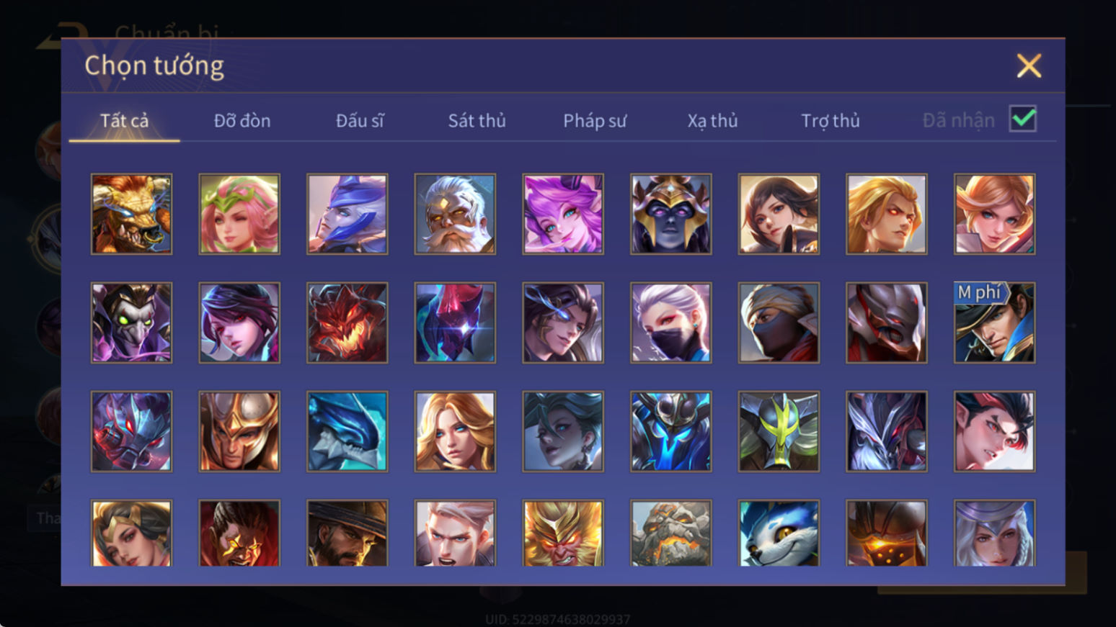
Task: Close the Chọn tướng dialog
Action: click(1029, 66)
